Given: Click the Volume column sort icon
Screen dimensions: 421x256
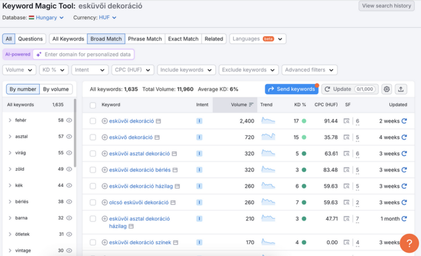Looking at the screenshot, I should (251, 105).
